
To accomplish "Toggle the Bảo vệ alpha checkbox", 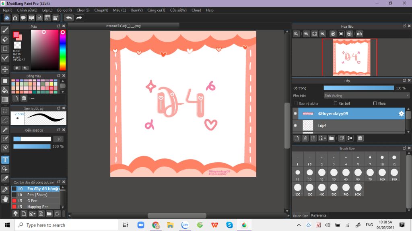I will point(296,103).
